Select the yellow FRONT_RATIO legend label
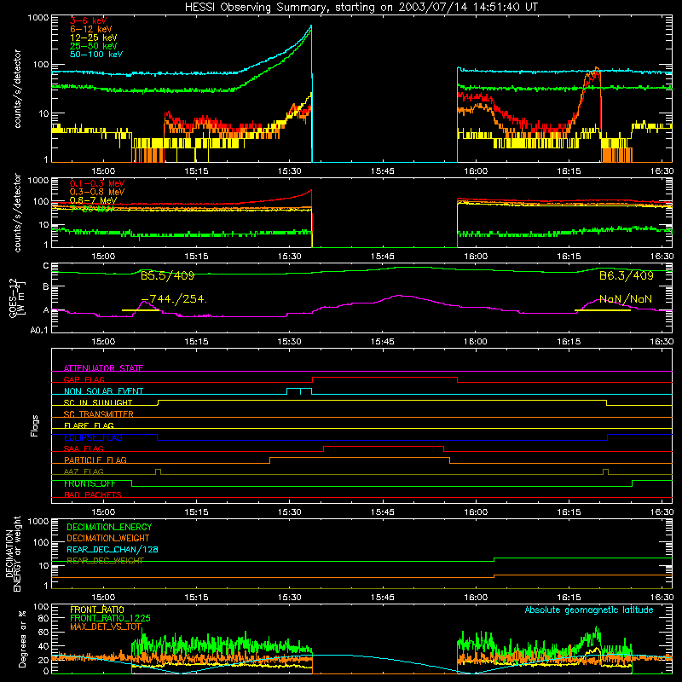 pyautogui.click(x=97, y=610)
